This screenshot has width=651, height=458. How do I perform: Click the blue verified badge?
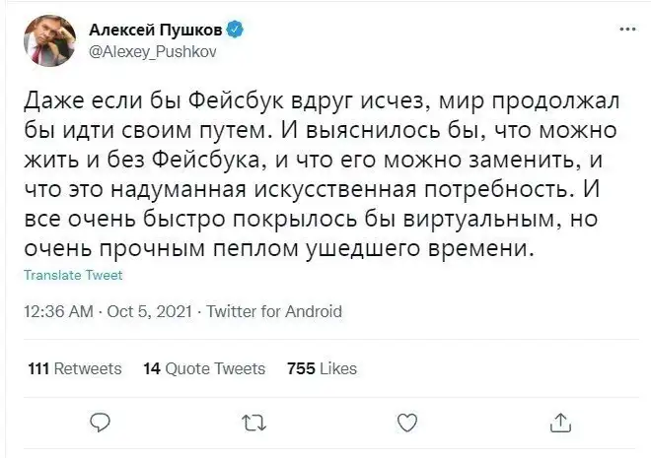tap(233, 31)
